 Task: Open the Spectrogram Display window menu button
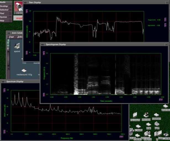click(x=43, y=44)
